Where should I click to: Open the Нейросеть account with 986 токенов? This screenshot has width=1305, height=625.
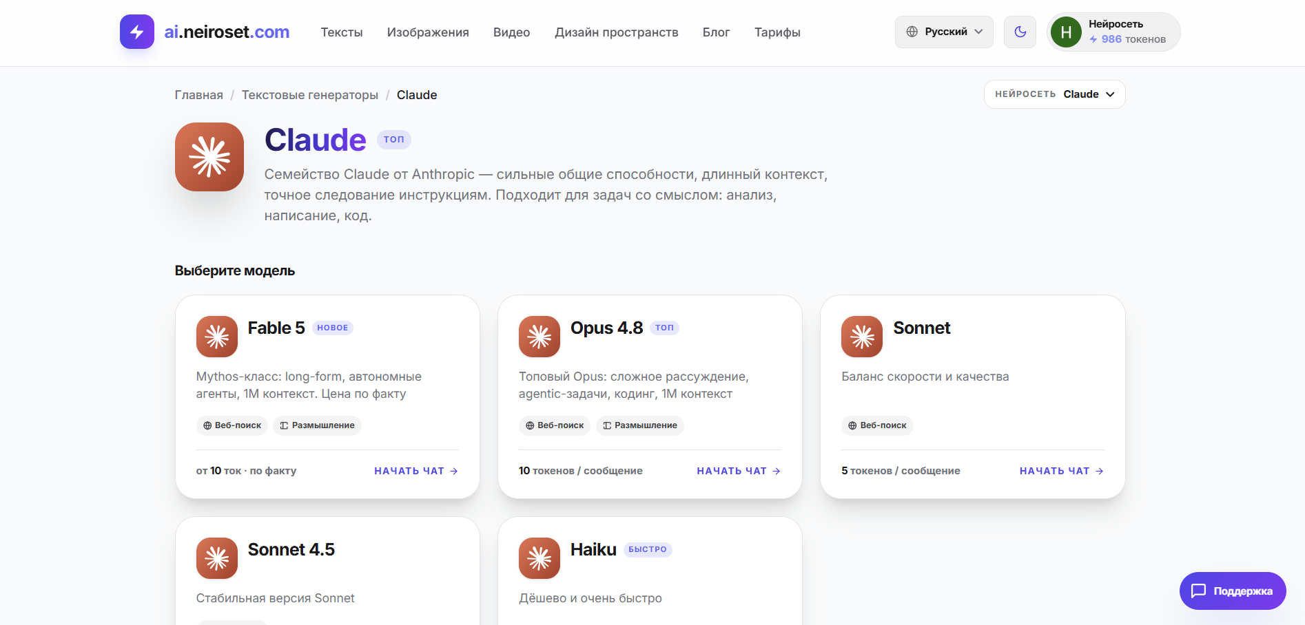pos(1113,32)
